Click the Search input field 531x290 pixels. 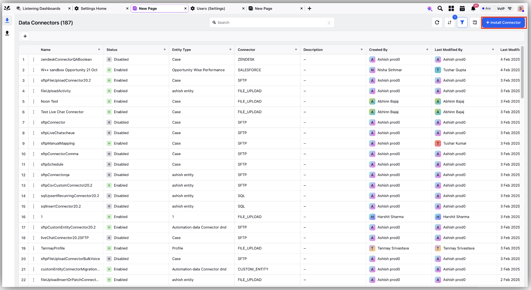pos(272,23)
